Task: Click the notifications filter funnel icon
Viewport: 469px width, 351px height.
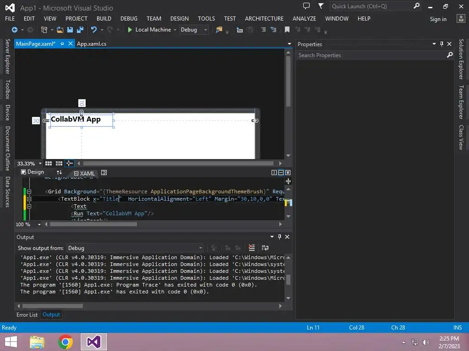Action: tap(321, 6)
